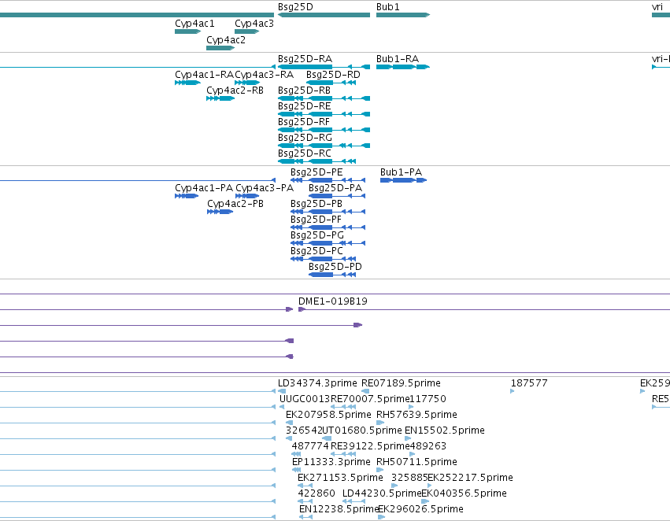The width and height of the screenshot is (670, 521).
Task: Click protein Bsg25D-PE label
Action: click(x=316, y=172)
